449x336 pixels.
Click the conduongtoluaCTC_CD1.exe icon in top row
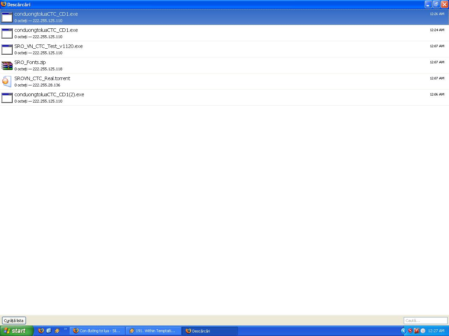(x=7, y=17)
